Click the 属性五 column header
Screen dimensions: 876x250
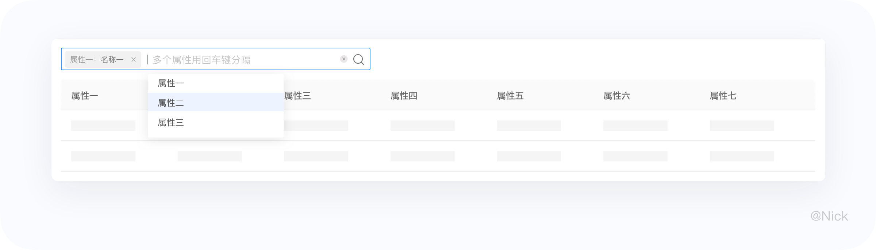[510, 96]
